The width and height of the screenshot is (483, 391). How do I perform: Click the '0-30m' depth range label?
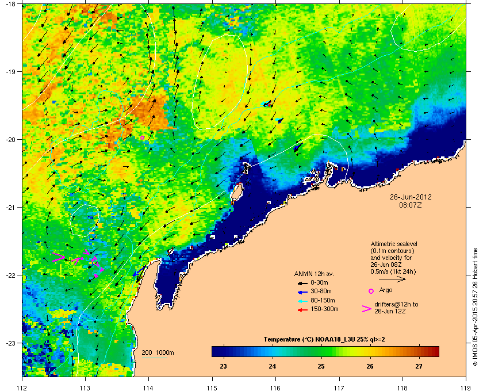(319, 282)
